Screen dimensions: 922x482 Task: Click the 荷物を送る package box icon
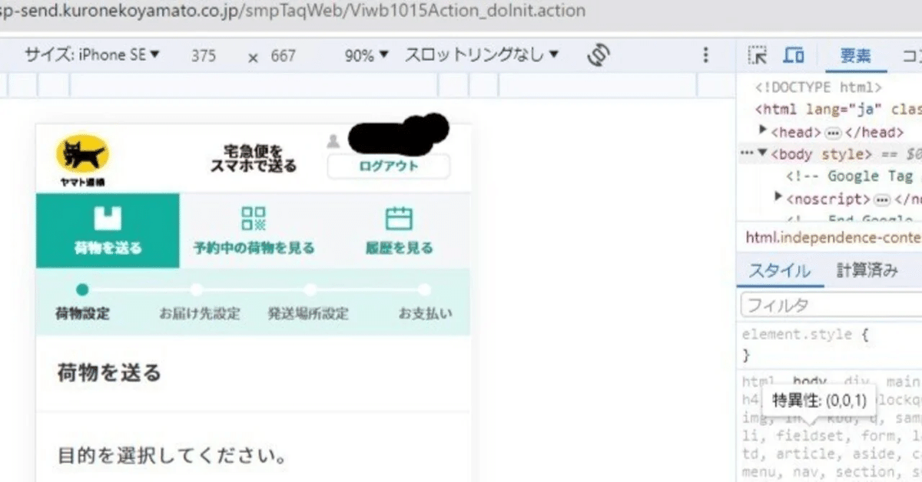pos(108,218)
